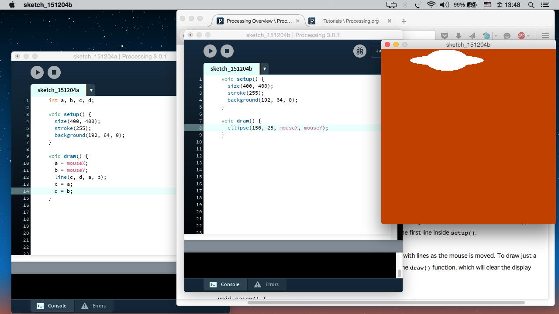Image resolution: width=559 pixels, height=314 pixels.
Task: Open the browser hamburger menu
Action: 545,36
